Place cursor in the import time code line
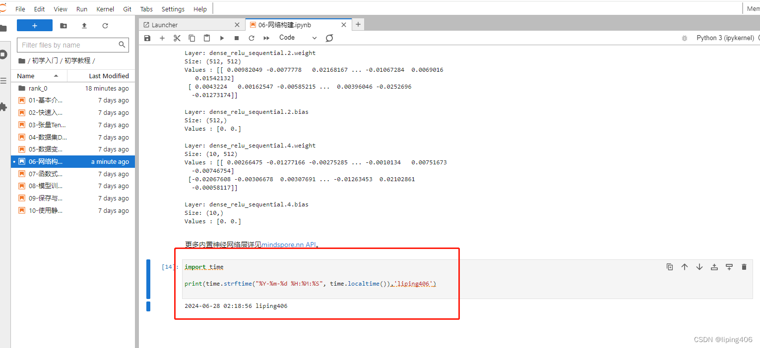Image resolution: width=760 pixels, height=348 pixels. click(x=204, y=267)
